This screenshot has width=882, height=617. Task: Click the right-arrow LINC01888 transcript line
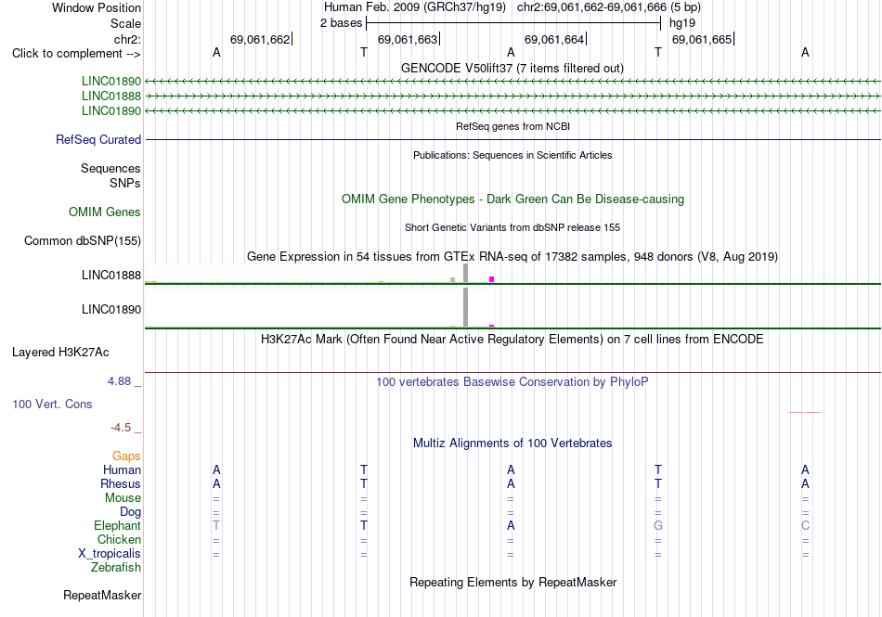[512, 96]
